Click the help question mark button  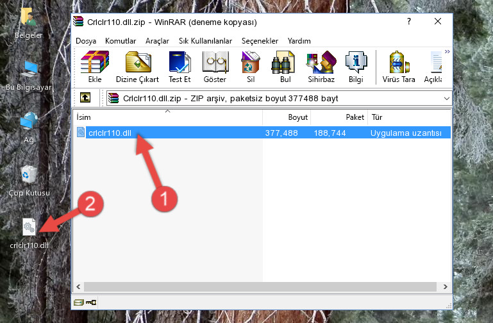coord(409,21)
